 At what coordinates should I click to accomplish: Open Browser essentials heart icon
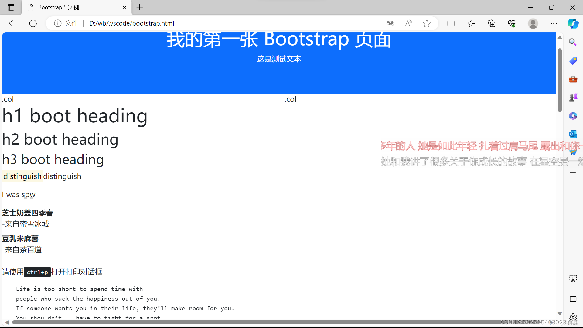click(x=512, y=23)
